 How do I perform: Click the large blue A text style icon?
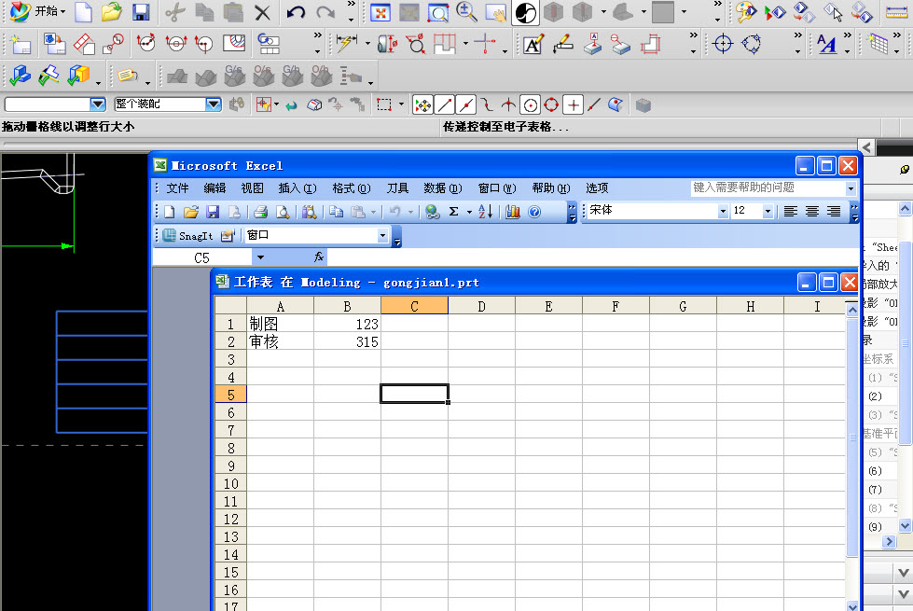(827, 44)
